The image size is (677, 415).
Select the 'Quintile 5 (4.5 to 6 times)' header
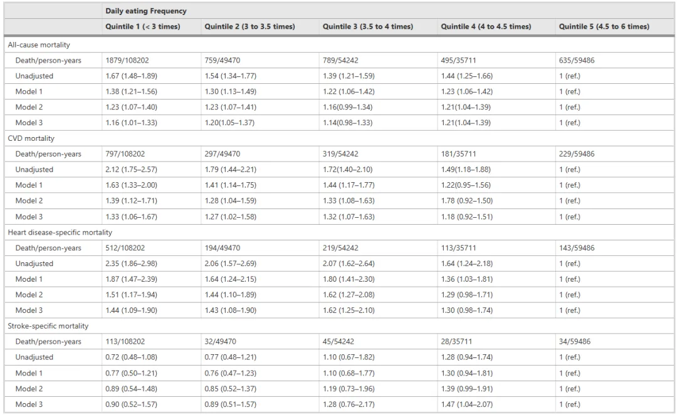pos(614,26)
